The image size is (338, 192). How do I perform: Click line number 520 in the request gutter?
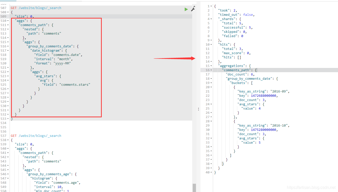(x=4, y=63)
